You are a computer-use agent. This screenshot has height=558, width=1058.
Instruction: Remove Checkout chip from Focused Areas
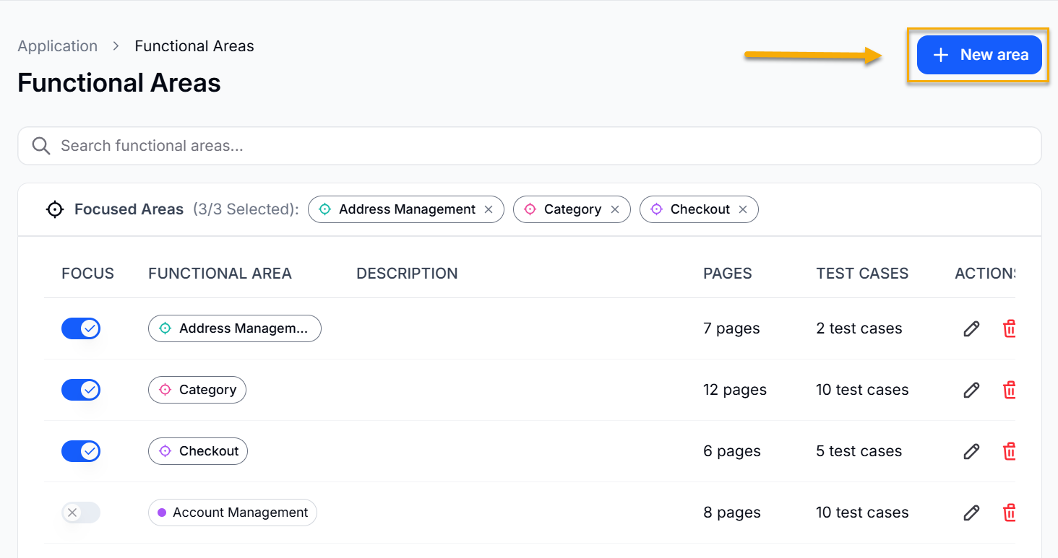click(x=743, y=209)
